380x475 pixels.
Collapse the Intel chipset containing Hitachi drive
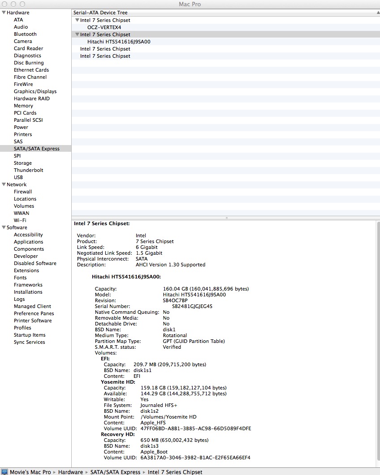(x=77, y=34)
